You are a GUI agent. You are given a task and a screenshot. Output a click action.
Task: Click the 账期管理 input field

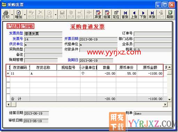[x=41, y=60]
